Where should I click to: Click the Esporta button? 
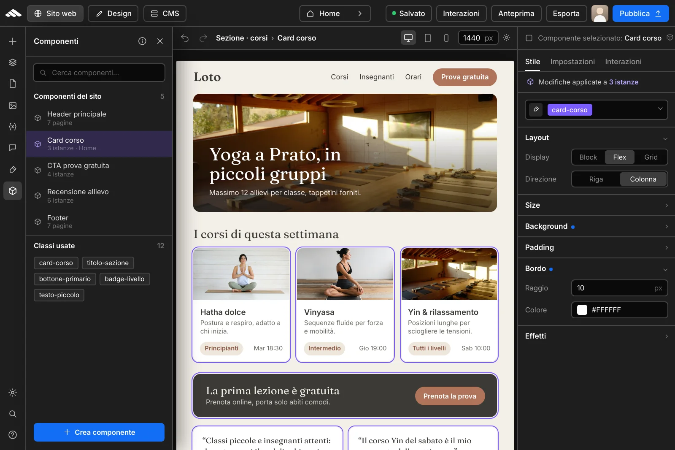tap(566, 14)
